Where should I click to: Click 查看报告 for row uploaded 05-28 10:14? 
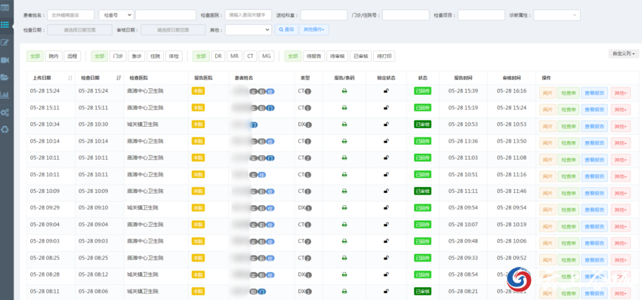pyautogui.click(x=594, y=143)
